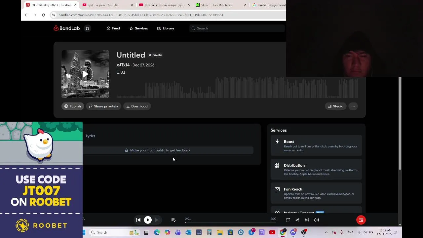Image resolution: width=423 pixels, height=238 pixels.
Task: Click the Distribution icon
Action: click(277, 166)
